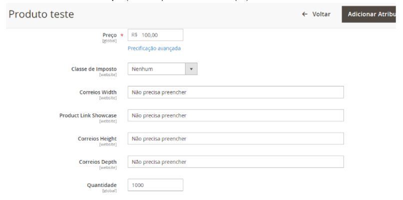Click into the Correios Width field
This screenshot has width=403, height=200.
235,92
